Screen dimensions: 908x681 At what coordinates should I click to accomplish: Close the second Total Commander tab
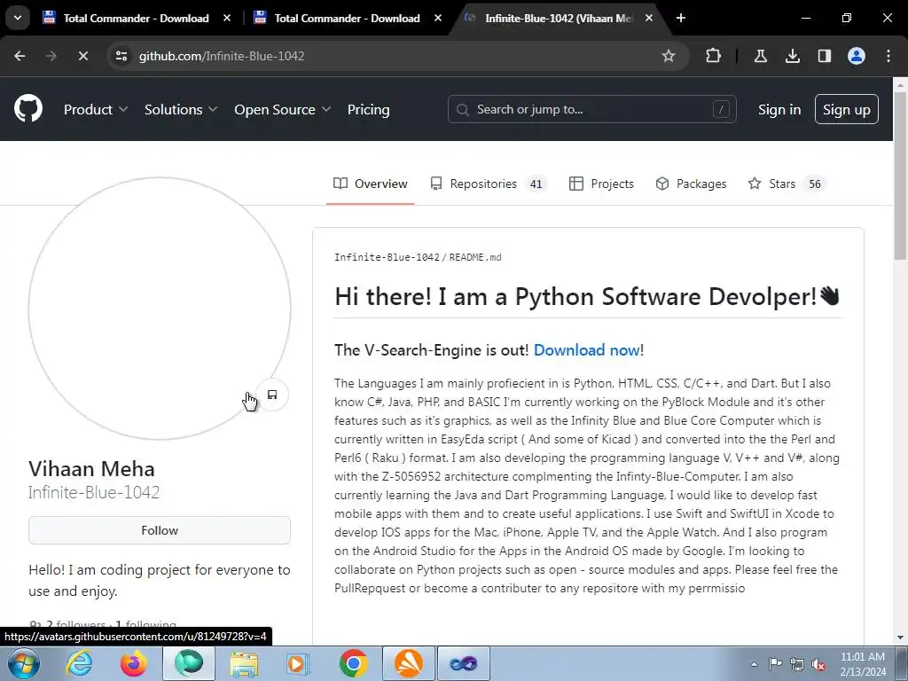(x=438, y=18)
